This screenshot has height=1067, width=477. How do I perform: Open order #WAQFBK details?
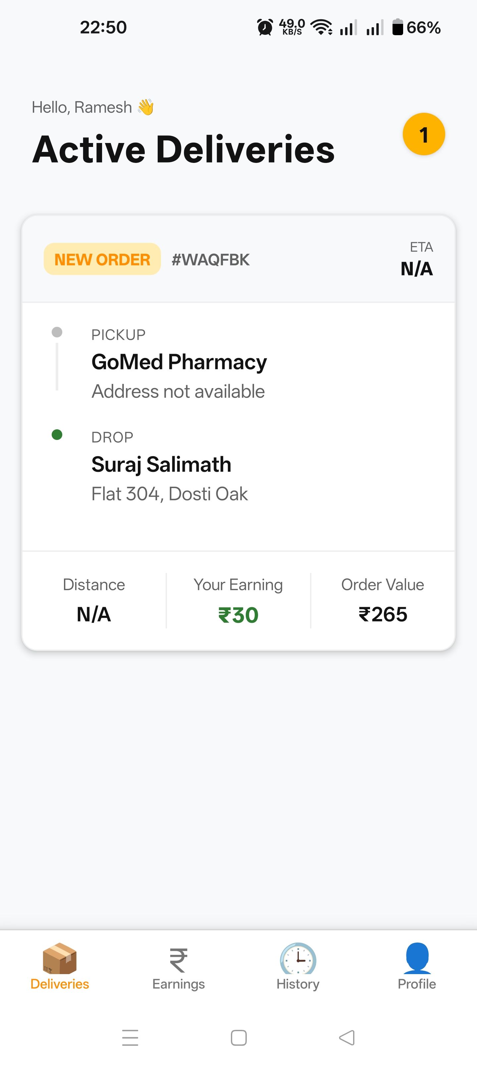[x=211, y=260]
